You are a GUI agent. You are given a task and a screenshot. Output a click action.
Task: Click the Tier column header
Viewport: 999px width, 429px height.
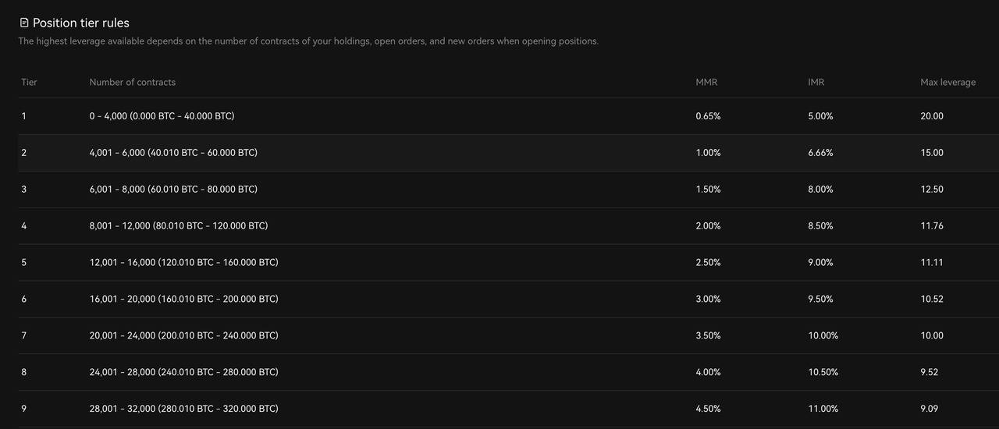[x=29, y=82]
